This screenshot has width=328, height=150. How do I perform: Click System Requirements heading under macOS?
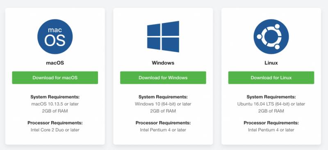point(55,97)
